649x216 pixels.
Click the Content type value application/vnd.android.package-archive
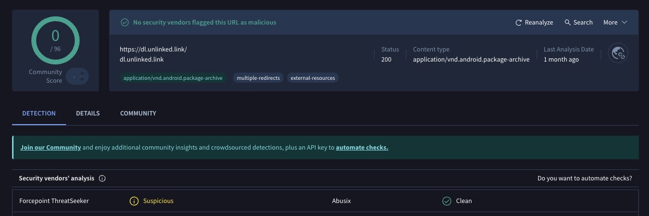[x=471, y=60]
